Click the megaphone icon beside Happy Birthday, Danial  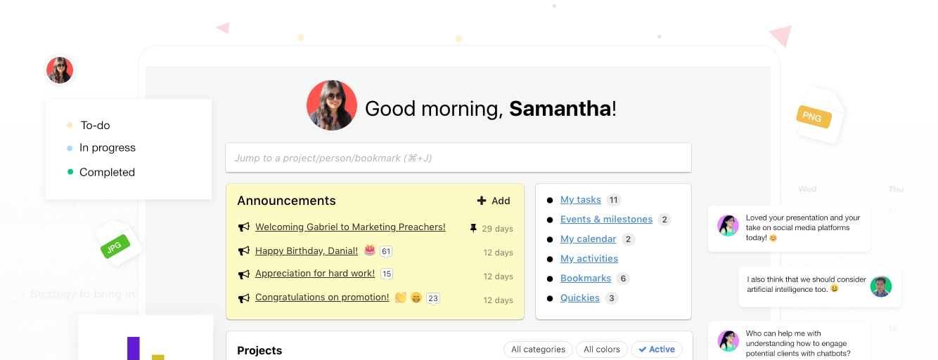244,251
